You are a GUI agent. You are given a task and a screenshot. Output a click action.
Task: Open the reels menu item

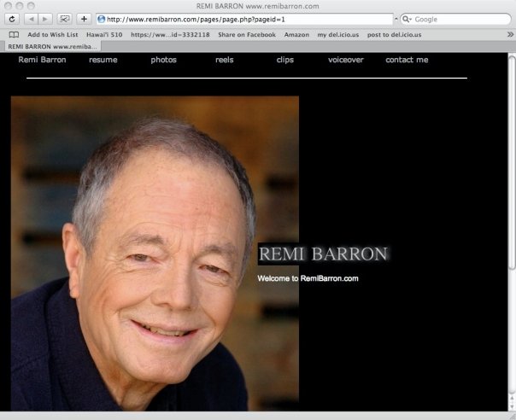tap(224, 60)
